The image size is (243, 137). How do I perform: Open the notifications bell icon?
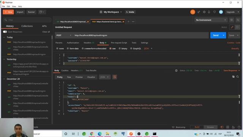tap(209, 12)
